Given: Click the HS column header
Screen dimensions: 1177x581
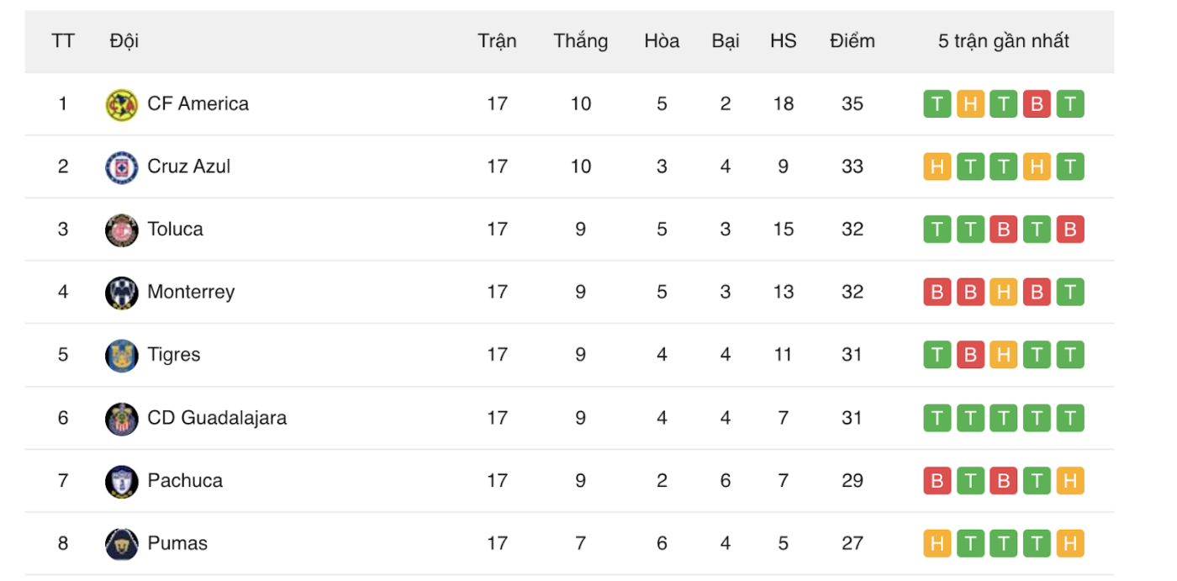Looking at the screenshot, I should click(784, 41).
